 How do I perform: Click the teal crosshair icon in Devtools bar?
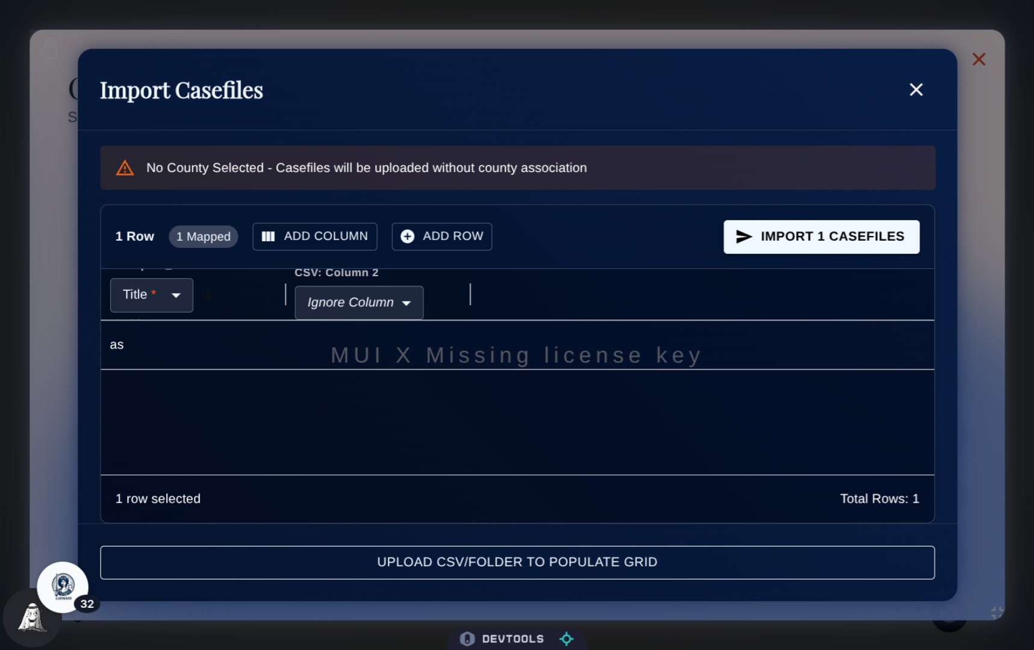click(565, 639)
